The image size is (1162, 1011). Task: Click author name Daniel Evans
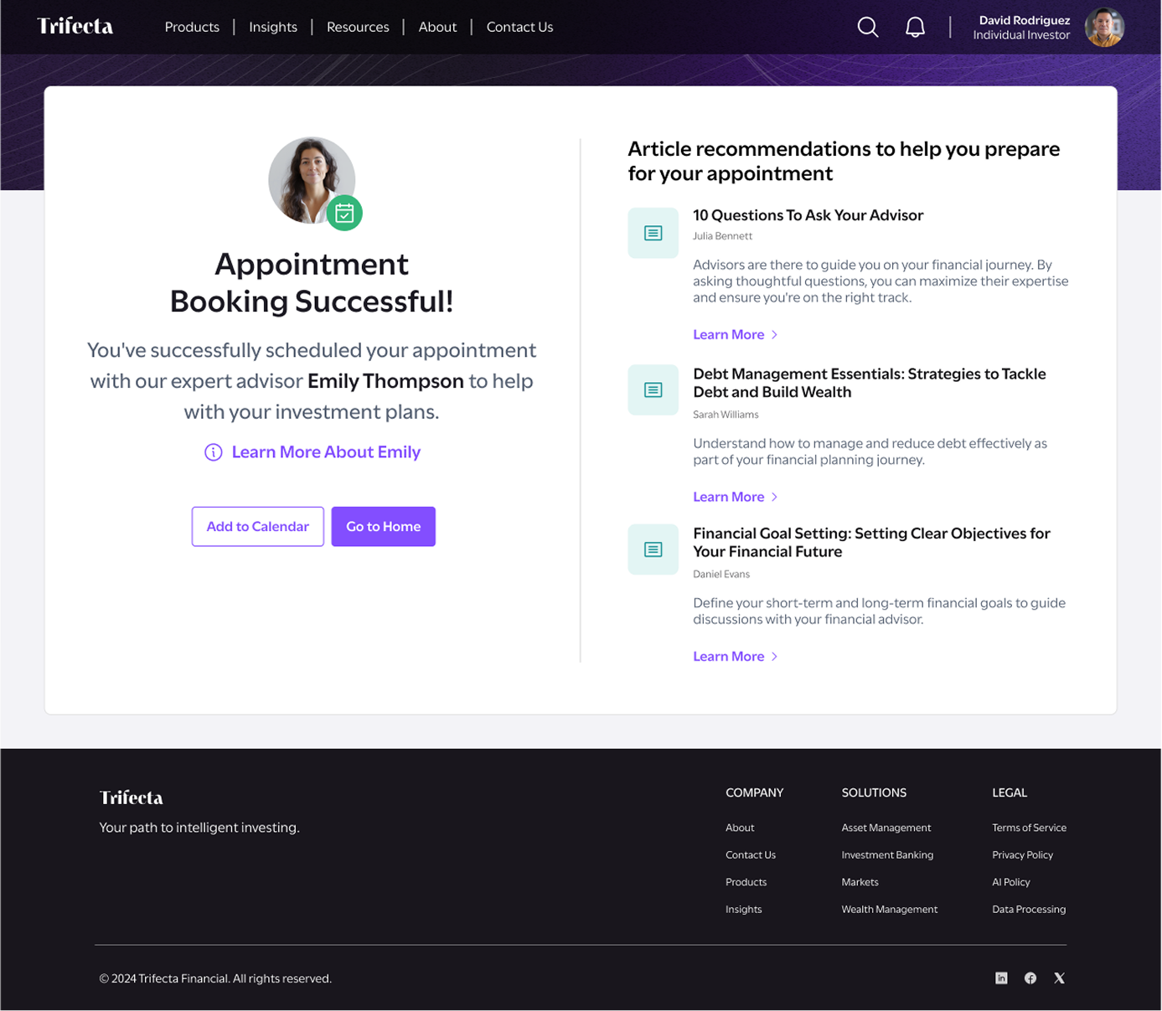pyautogui.click(x=721, y=575)
